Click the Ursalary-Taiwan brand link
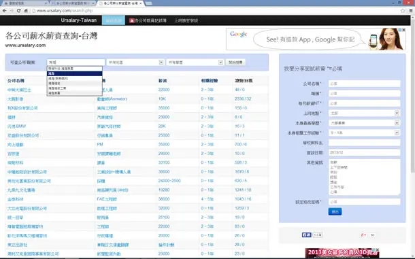 79,20
